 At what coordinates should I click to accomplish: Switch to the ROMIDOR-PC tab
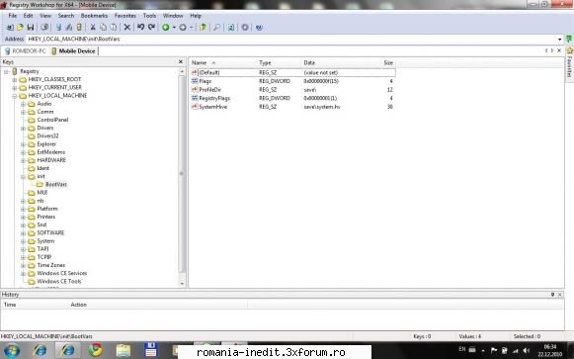click(26, 50)
